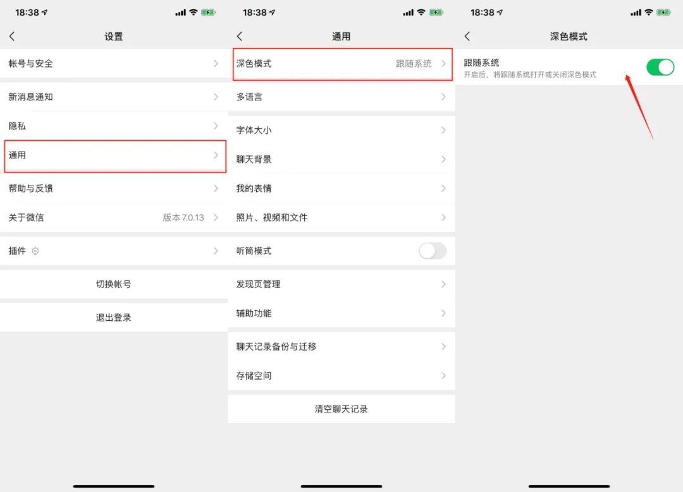Viewport: 683px width, 492px height.
Task: Click the gear icon next to 插件
Action: [36, 251]
